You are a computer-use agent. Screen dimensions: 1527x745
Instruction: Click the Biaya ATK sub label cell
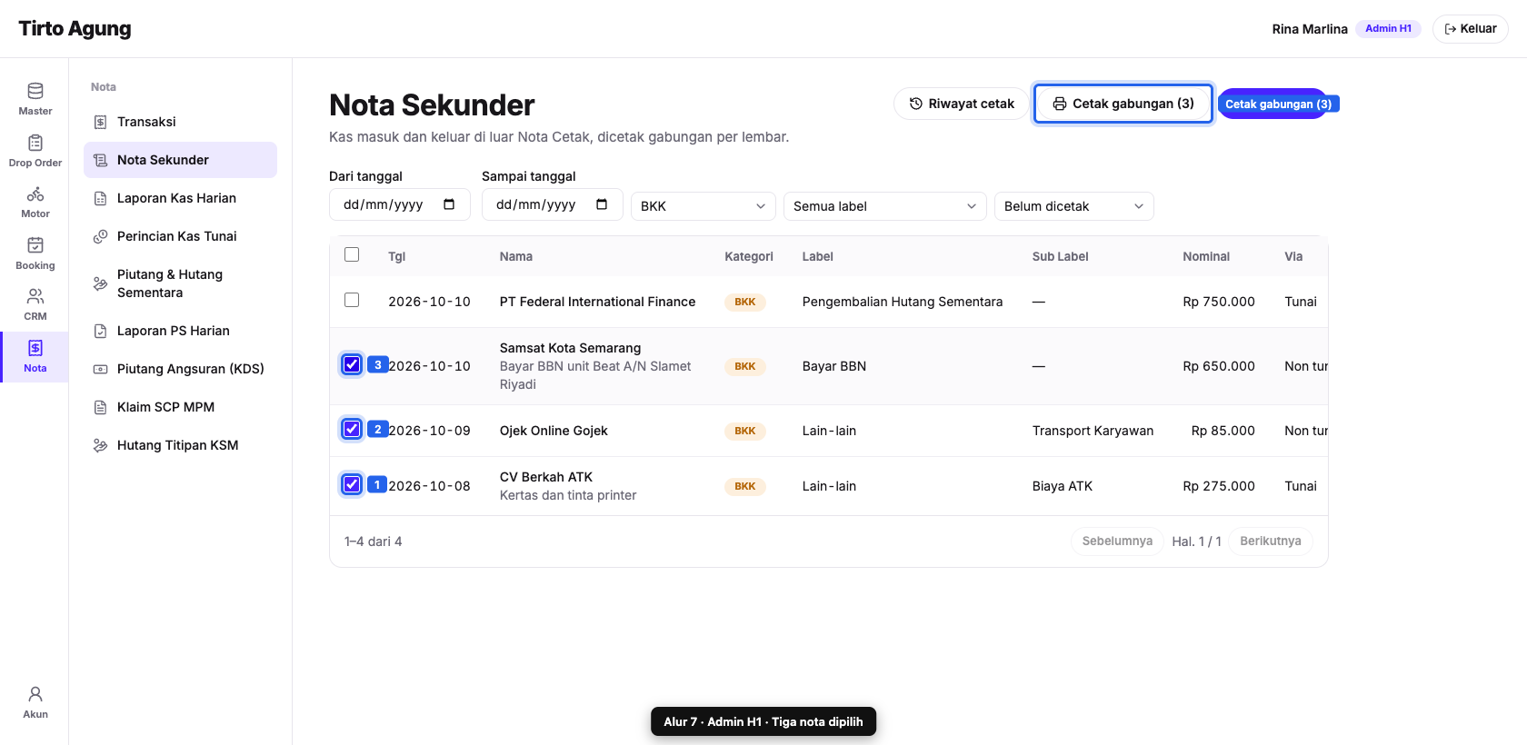[1063, 486]
